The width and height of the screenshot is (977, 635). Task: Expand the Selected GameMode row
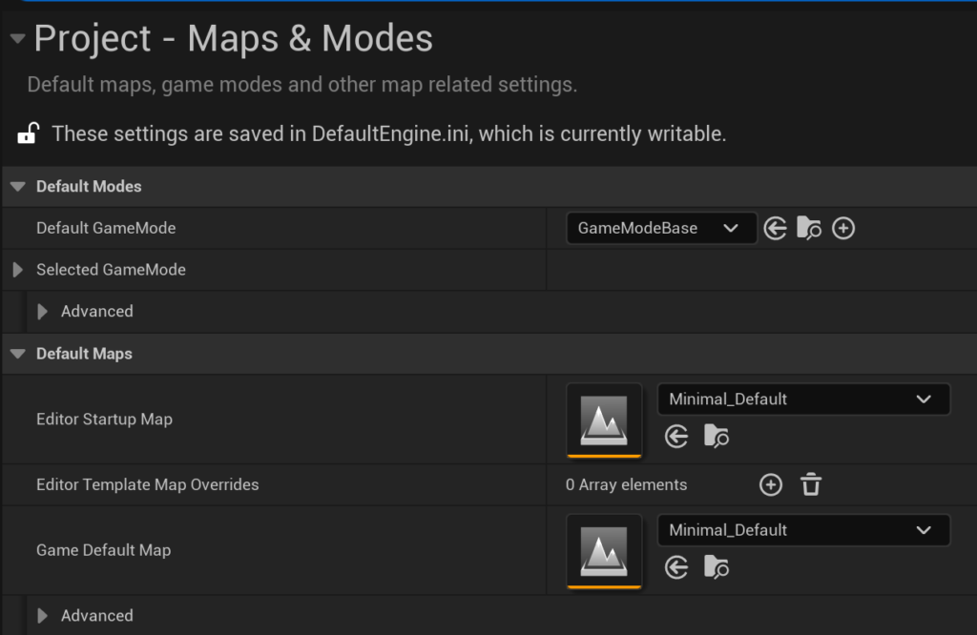point(17,270)
